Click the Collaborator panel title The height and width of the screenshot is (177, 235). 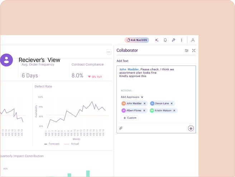(x=127, y=51)
